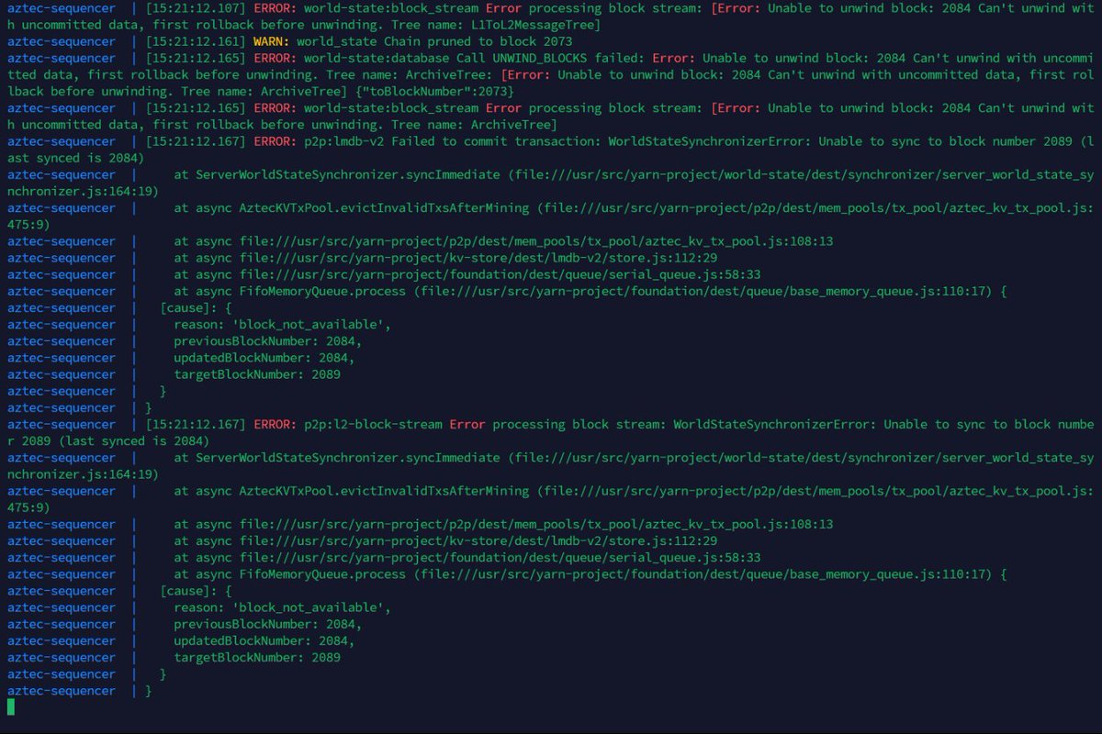
Task: Click the JSON text {"toBlockNumber":2073}
Action: point(434,91)
